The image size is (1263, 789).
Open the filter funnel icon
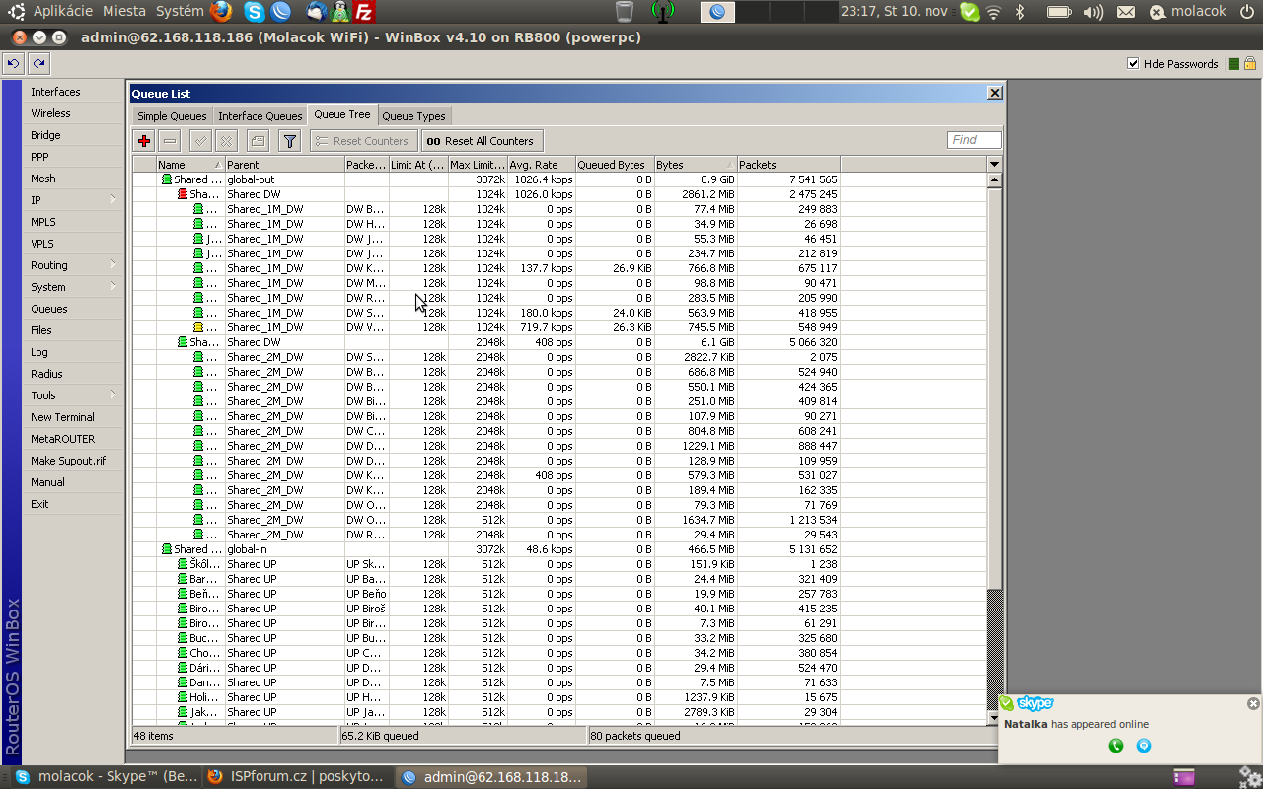[x=289, y=141]
